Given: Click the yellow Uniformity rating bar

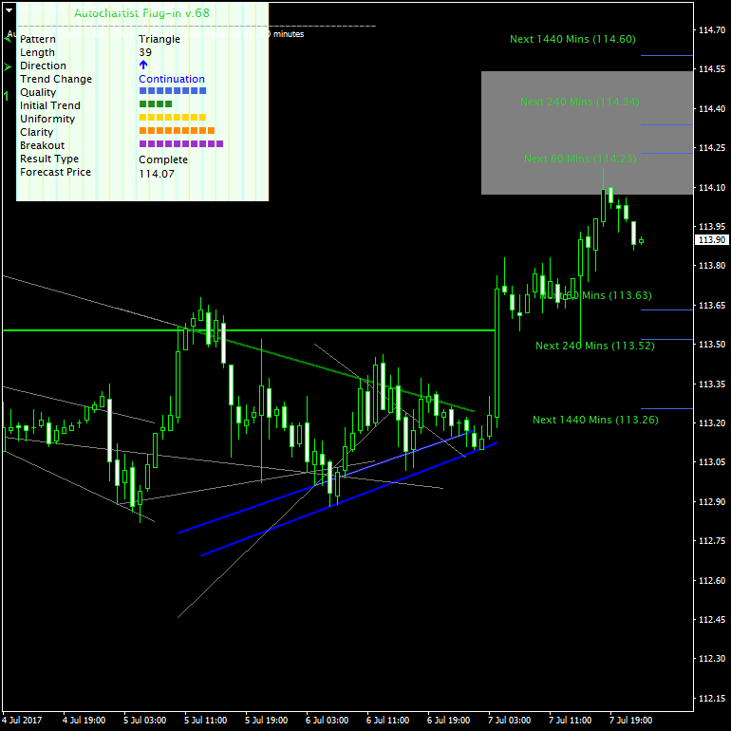Looking at the screenshot, I should (x=172, y=118).
